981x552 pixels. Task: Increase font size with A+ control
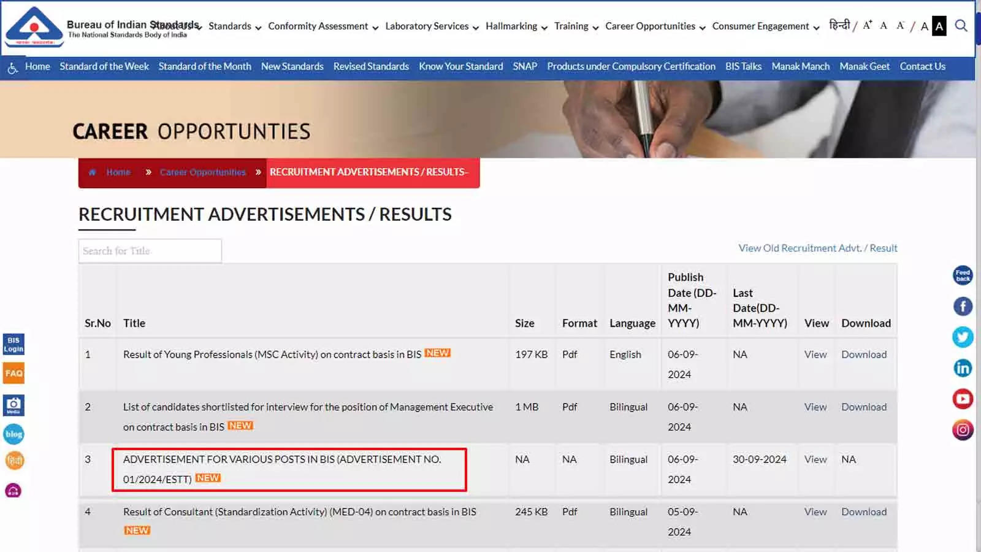click(867, 26)
